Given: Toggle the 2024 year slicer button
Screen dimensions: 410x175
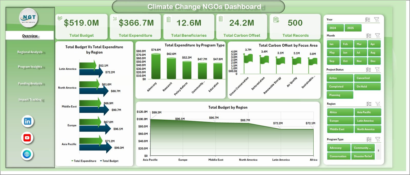Looking at the screenshot, I should pos(335,28).
